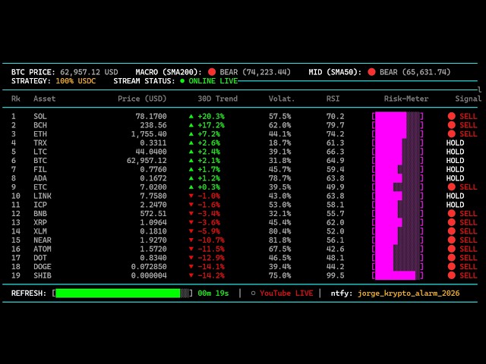The height and width of the screenshot is (364, 486).
Task: Click the SOL trend value +20.3%
Action: 211,116
